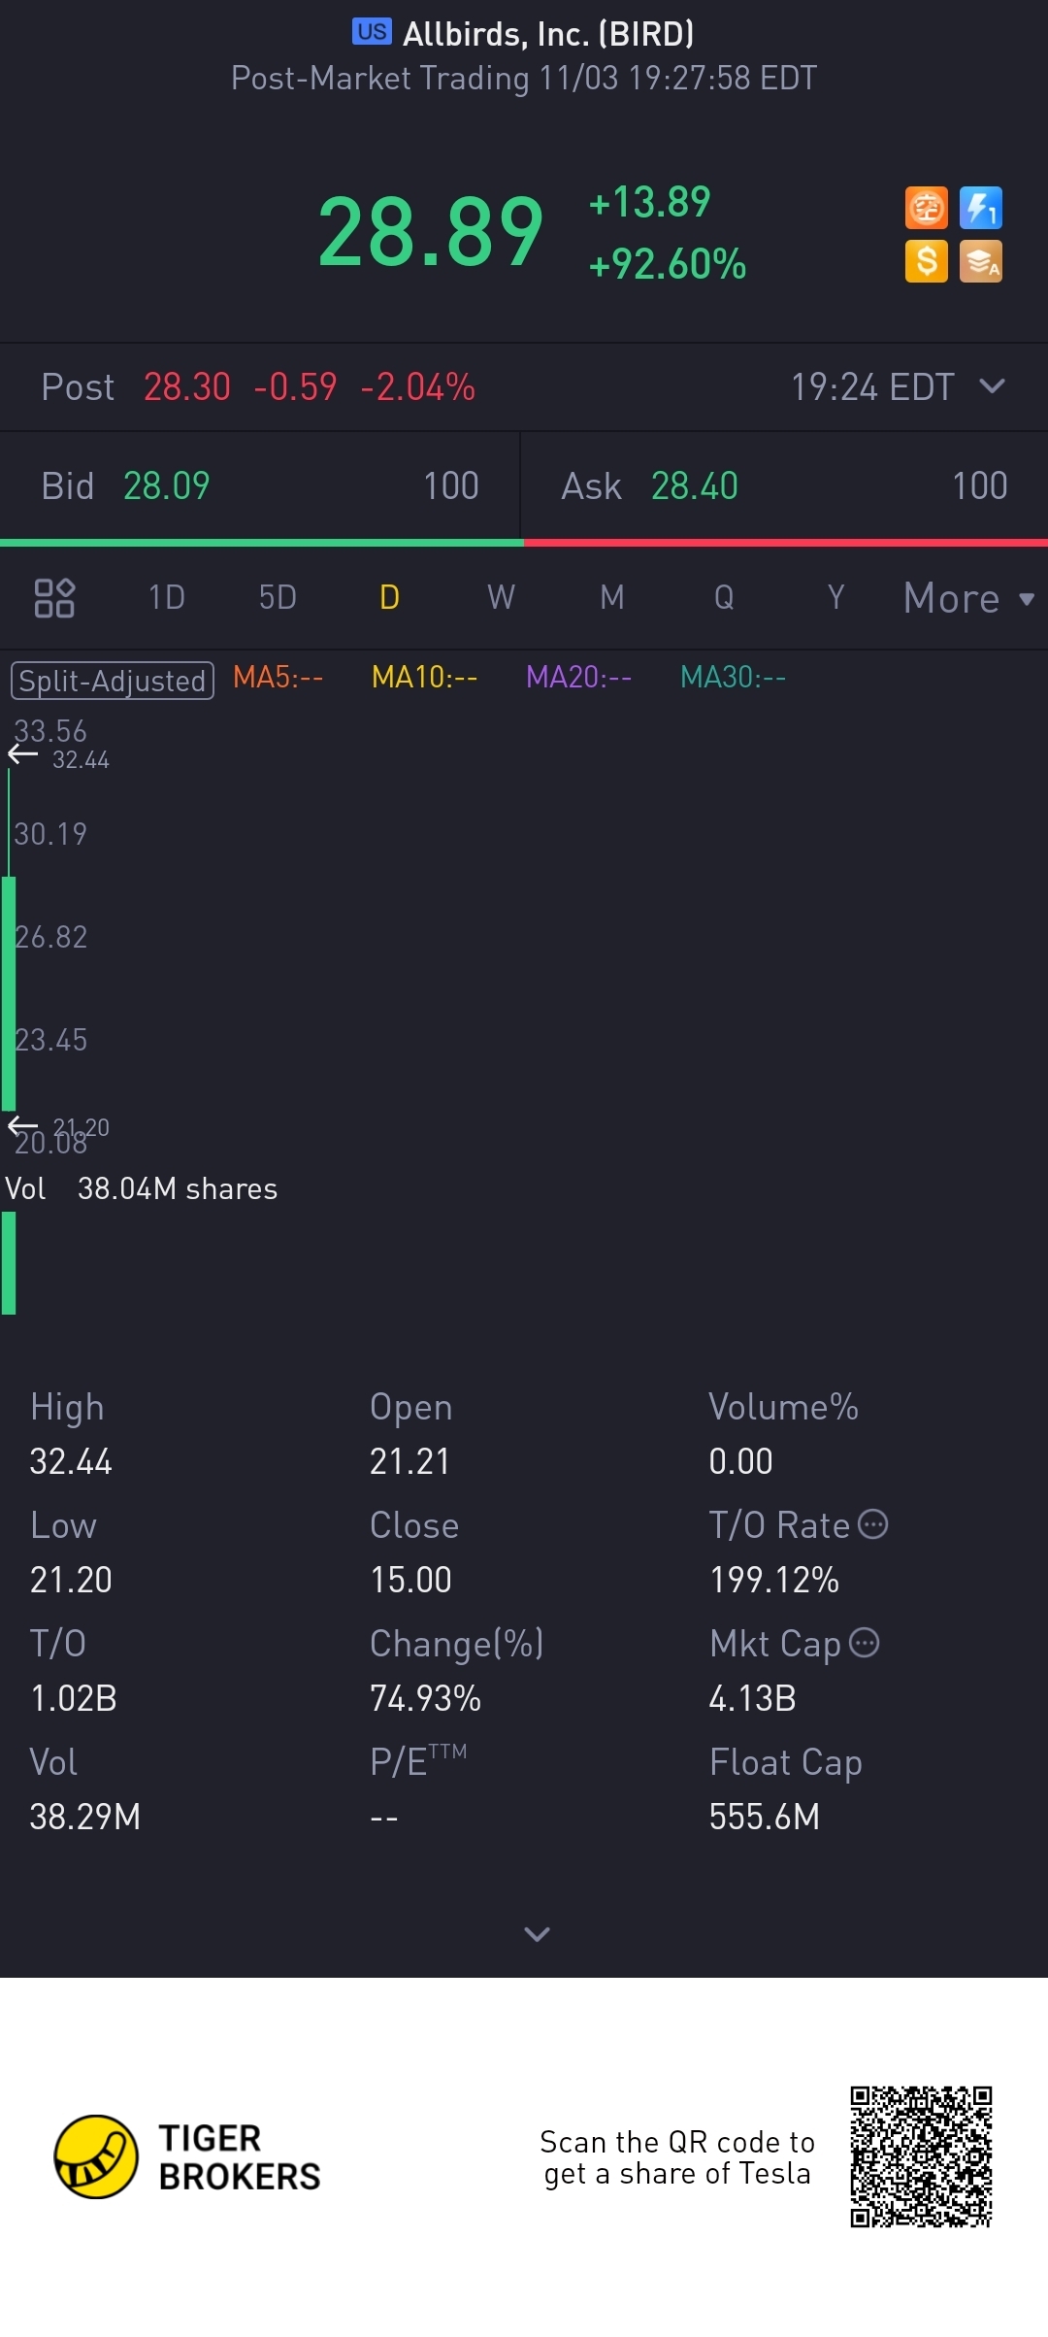
Task: Tap the Tesla share QR code
Action: tap(921, 2156)
